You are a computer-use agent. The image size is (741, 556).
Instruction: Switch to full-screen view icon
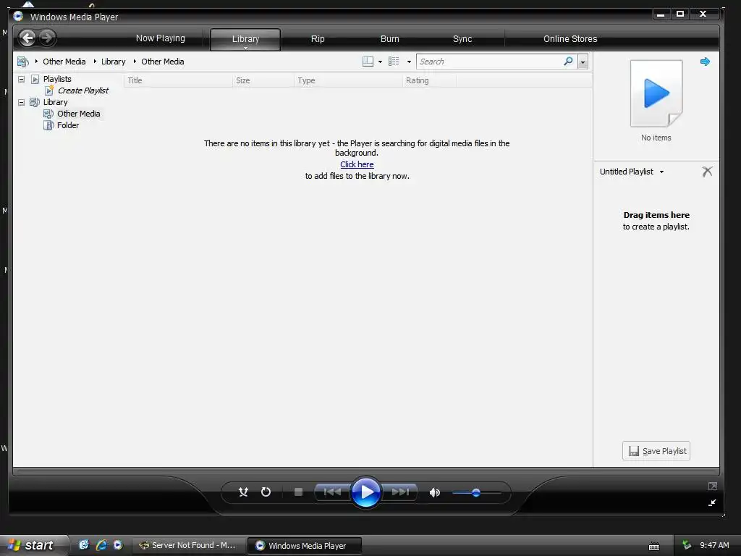click(713, 486)
